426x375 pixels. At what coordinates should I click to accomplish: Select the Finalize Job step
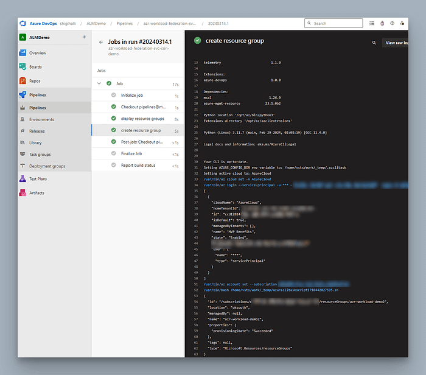point(138,154)
